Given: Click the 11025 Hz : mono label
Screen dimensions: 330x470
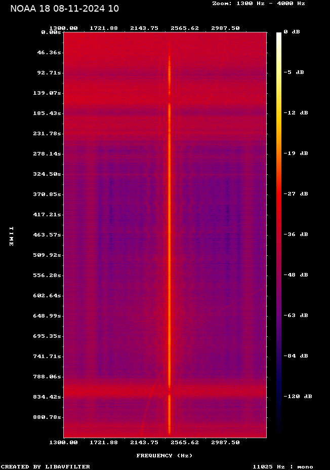Looking at the screenshot, I should (283, 466).
